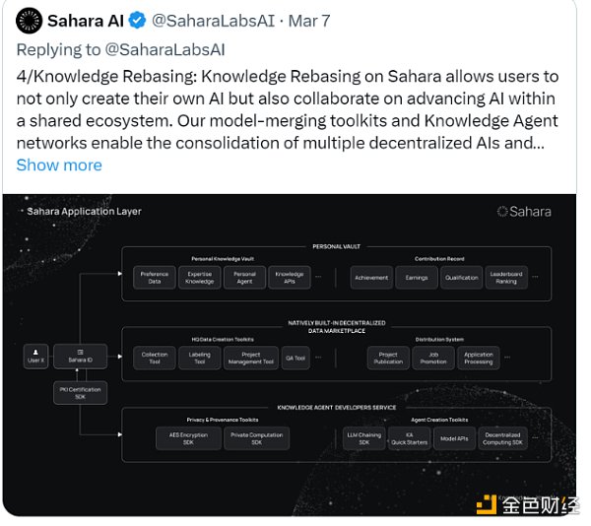Click the Sahara ID icon box
This screenshot has width=591, height=526.
coord(81,357)
